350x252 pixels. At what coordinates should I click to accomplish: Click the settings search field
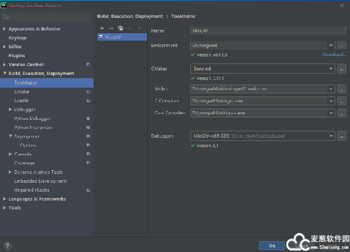point(46,17)
